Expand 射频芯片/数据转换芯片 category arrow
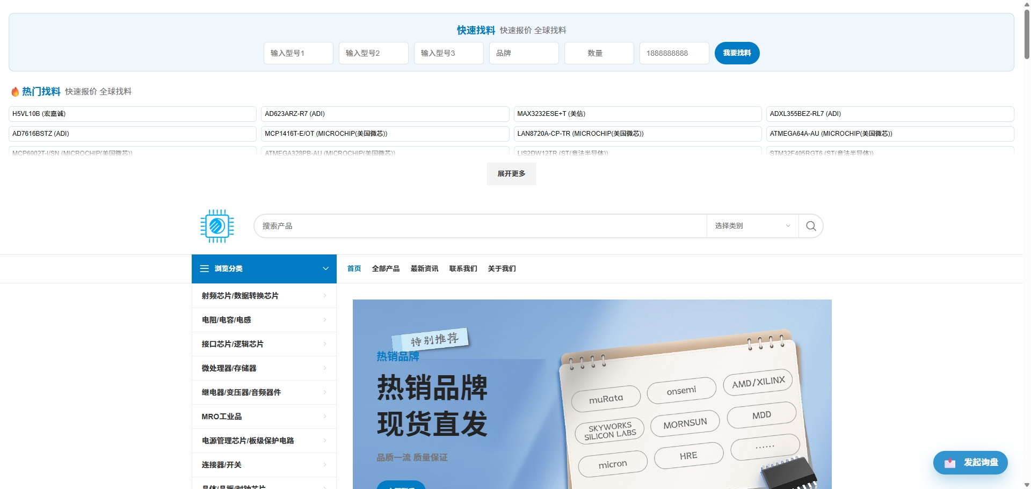The image size is (1031, 489). tap(325, 296)
